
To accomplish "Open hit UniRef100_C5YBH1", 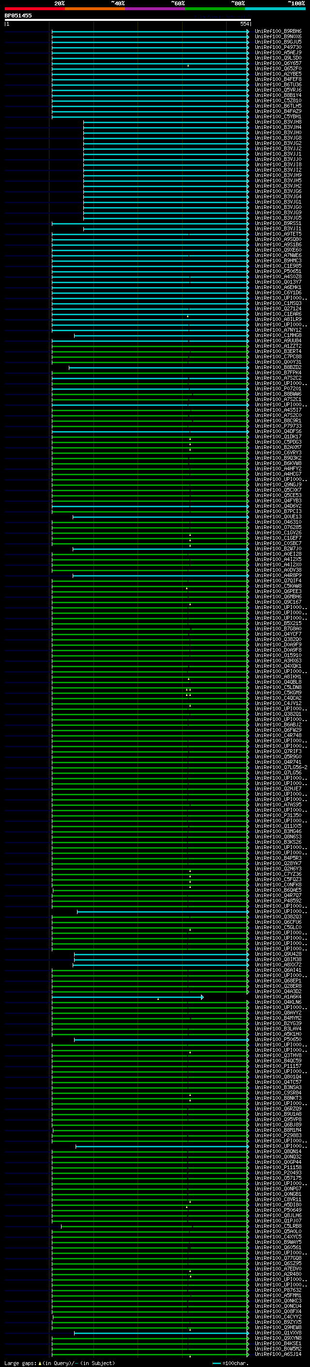I will [278, 117].
